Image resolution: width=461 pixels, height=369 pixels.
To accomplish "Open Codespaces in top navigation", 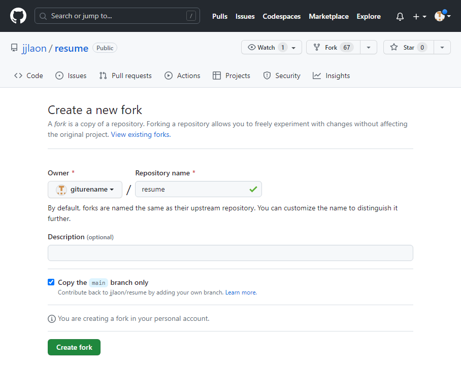I will click(281, 16).
